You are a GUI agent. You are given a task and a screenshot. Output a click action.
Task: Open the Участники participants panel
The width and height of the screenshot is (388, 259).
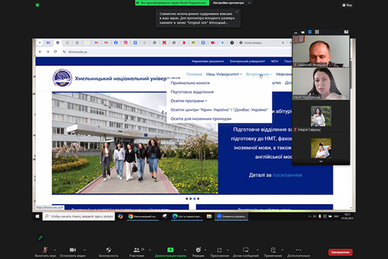(137, 252)
